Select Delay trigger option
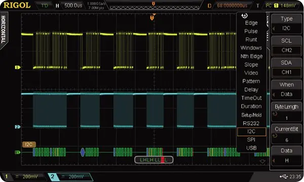The height and width of the screenshot is (182, 304). 251,89
